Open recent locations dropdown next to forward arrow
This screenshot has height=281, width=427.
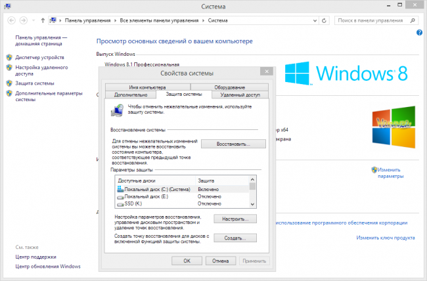[x=34, y=20]
